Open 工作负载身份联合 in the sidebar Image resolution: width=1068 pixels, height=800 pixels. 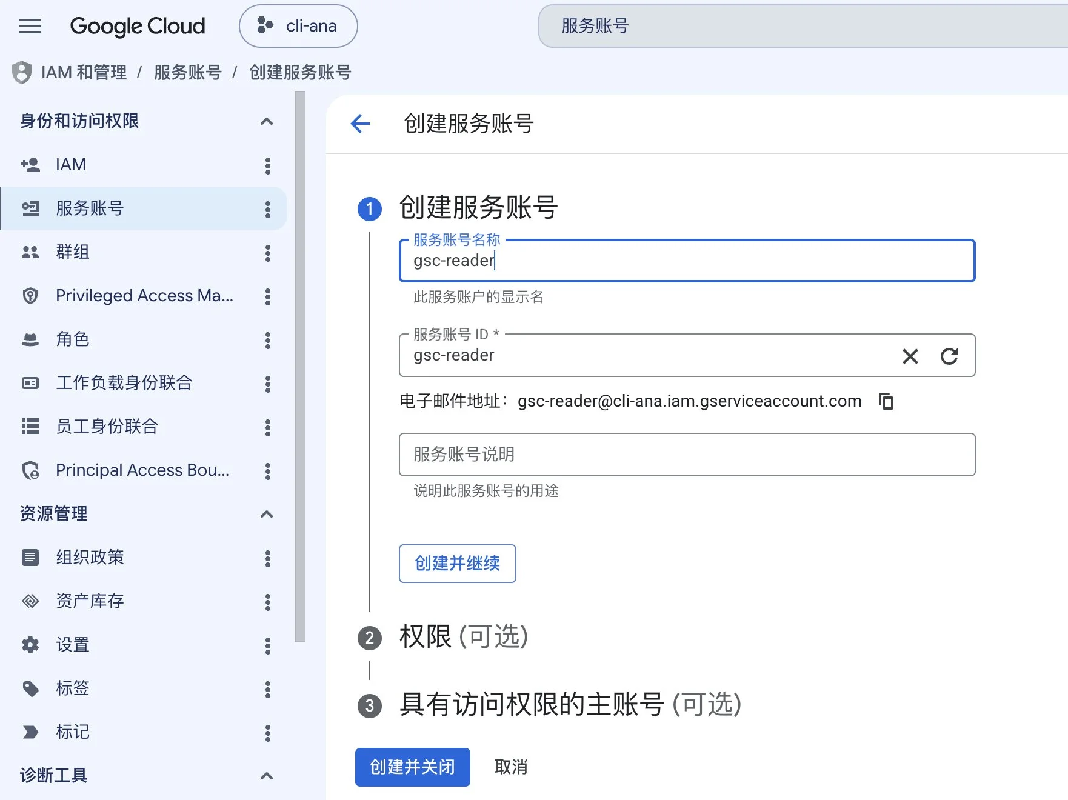coord(144,383)
